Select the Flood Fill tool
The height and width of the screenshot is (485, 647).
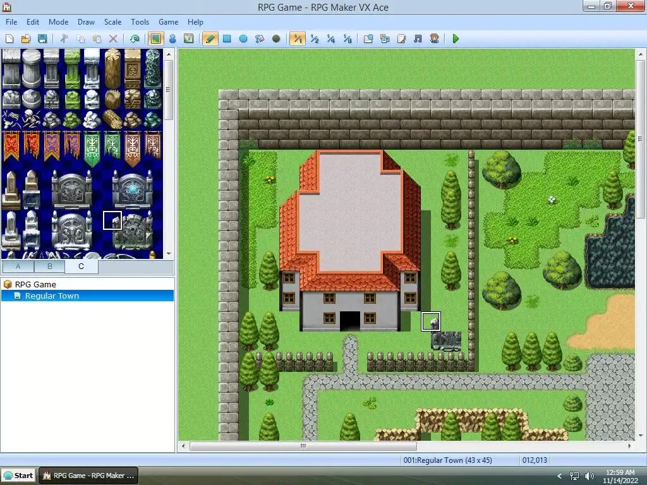(260, 39)
